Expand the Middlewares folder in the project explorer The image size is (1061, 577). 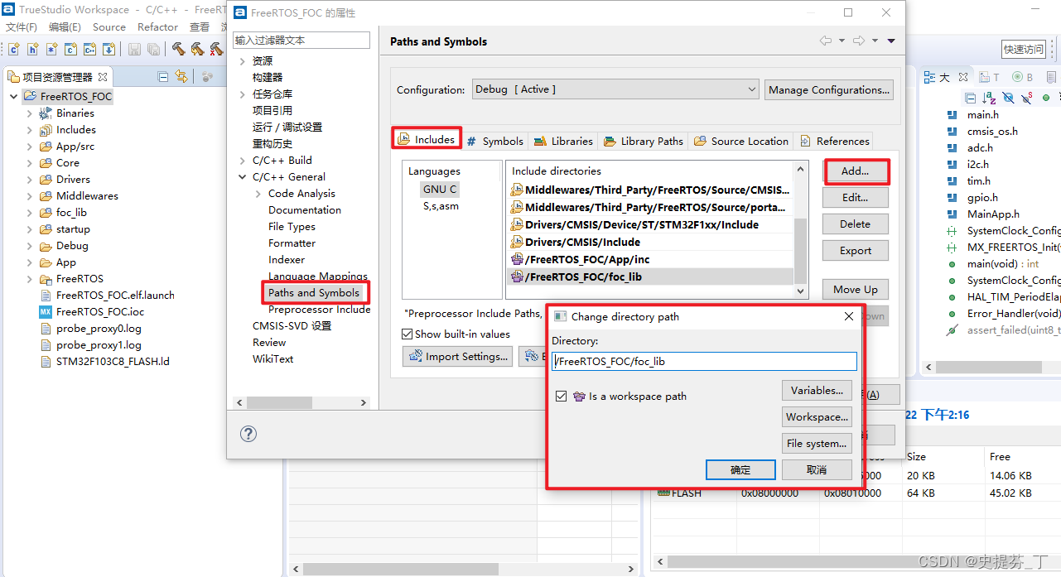30,196
